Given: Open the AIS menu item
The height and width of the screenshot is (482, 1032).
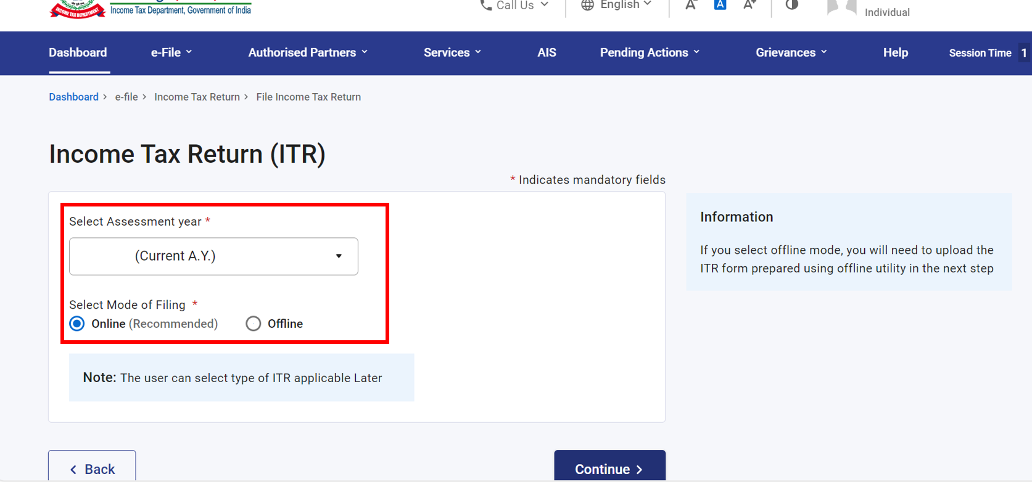Looking at the screenshot, I should (x=547, y=52).
